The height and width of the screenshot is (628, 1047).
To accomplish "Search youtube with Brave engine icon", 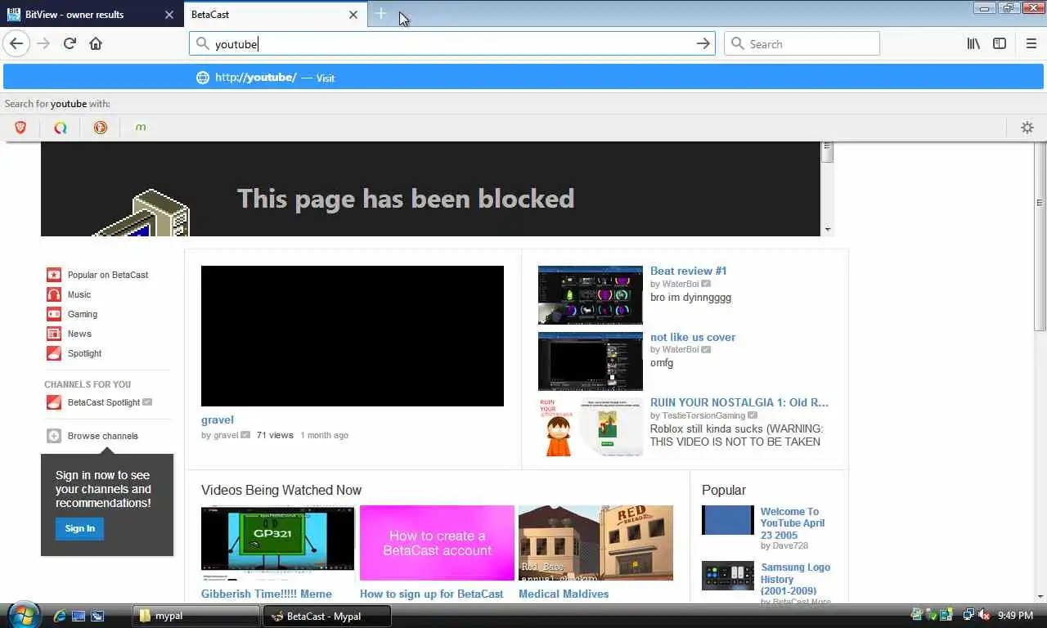I will point(20,127).
